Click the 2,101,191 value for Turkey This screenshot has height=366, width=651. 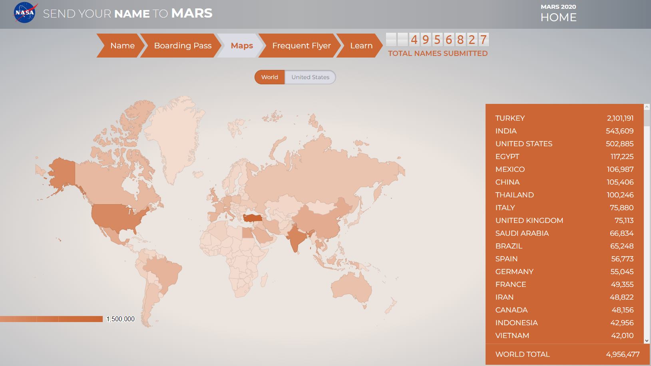(x=620, y=118)
